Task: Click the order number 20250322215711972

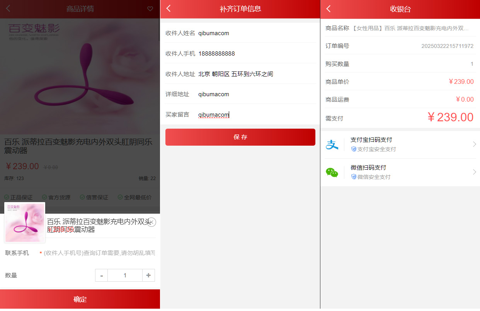Action: click(447, 46)
